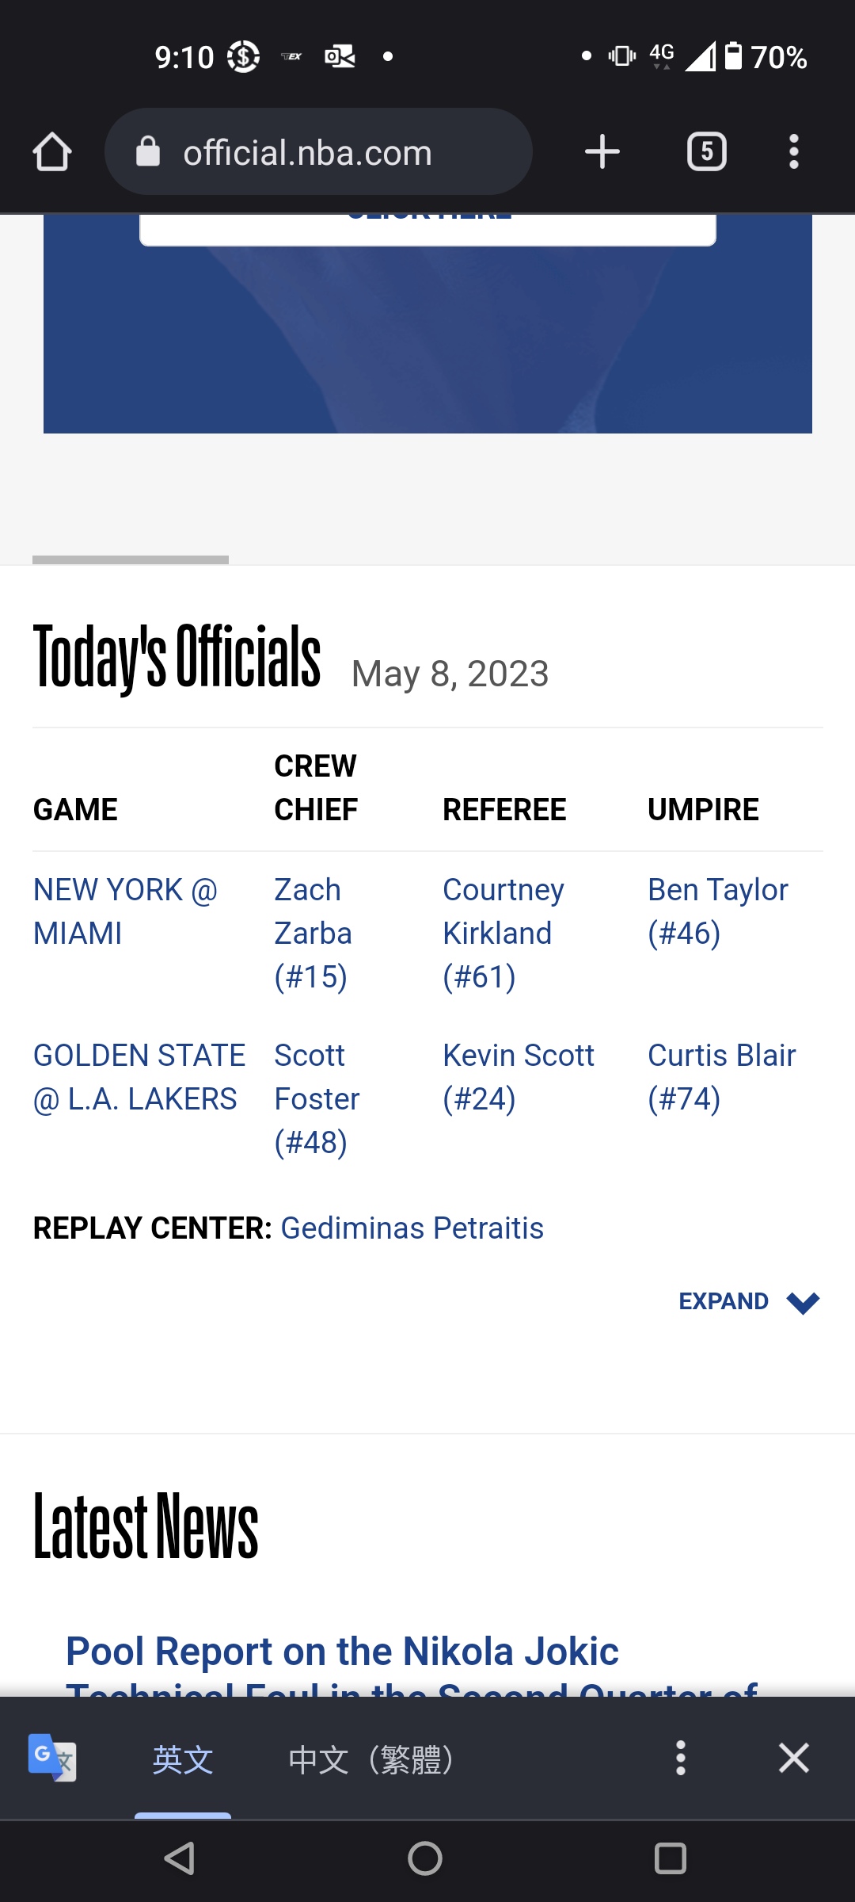
Task: Open recent apps square button
Action: pos(670,1858)
